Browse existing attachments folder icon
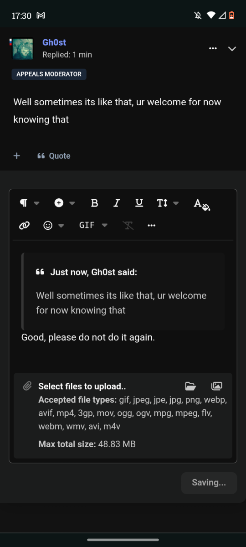The height and width of the screenshot is (547, 246). [190, 386]
